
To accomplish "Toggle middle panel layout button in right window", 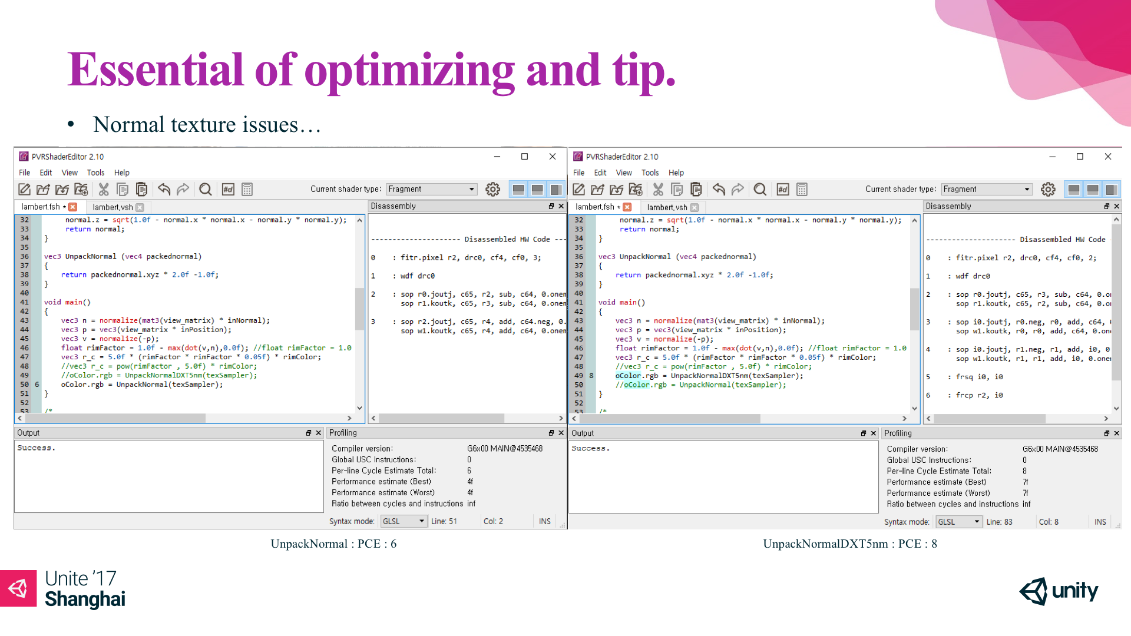I will (x=1092, y=189).
